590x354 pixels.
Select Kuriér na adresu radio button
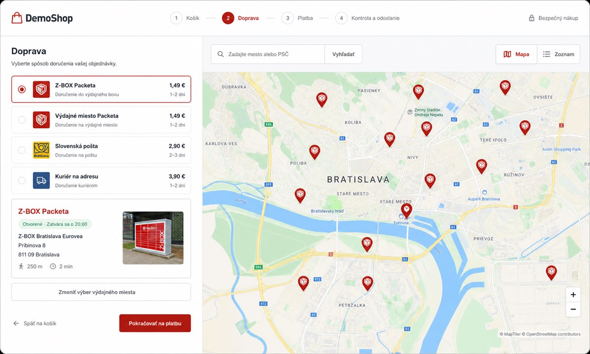22,180
